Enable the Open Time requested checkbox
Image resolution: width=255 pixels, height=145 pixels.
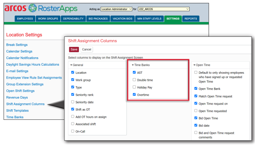pos(196,111)
